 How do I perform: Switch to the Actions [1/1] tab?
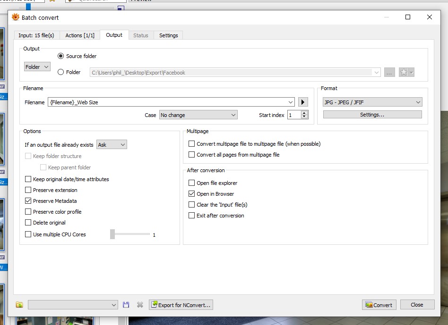80,35
